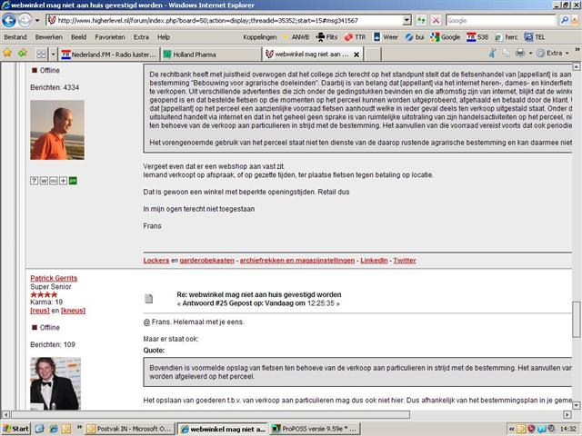The image size is (582, 436).
Task: Open the Google favorite link
Action: coord(445,37)
